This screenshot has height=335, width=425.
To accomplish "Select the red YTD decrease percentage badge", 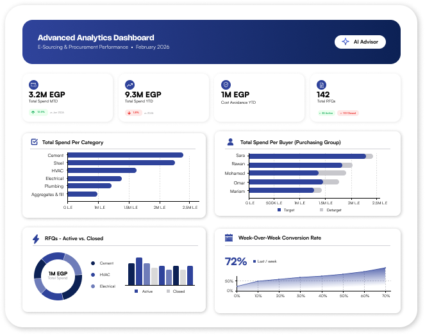I will point(133,112).
